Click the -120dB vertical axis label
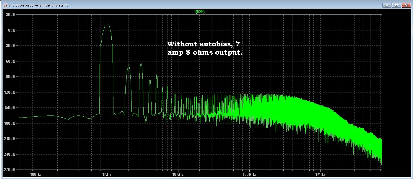This screenshot has height=179, width=413. click(9, 92)
